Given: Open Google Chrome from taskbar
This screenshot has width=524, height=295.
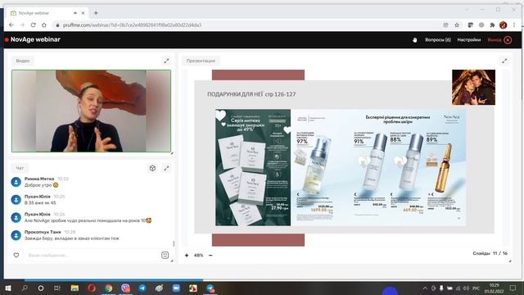Looking at the screenshot, I should [x=109, y=288].
